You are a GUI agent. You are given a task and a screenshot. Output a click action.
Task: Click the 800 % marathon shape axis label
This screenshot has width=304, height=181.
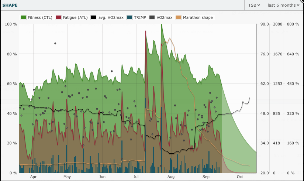click(x=293, y=24)
